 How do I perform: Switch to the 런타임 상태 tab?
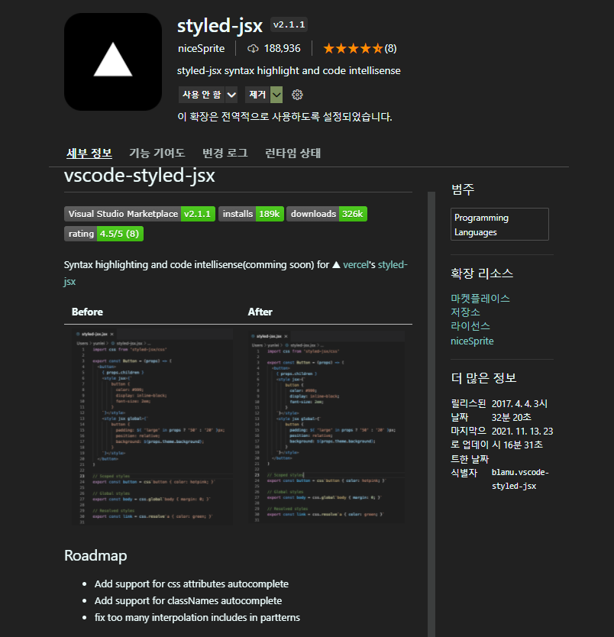[x=292, y=153]
